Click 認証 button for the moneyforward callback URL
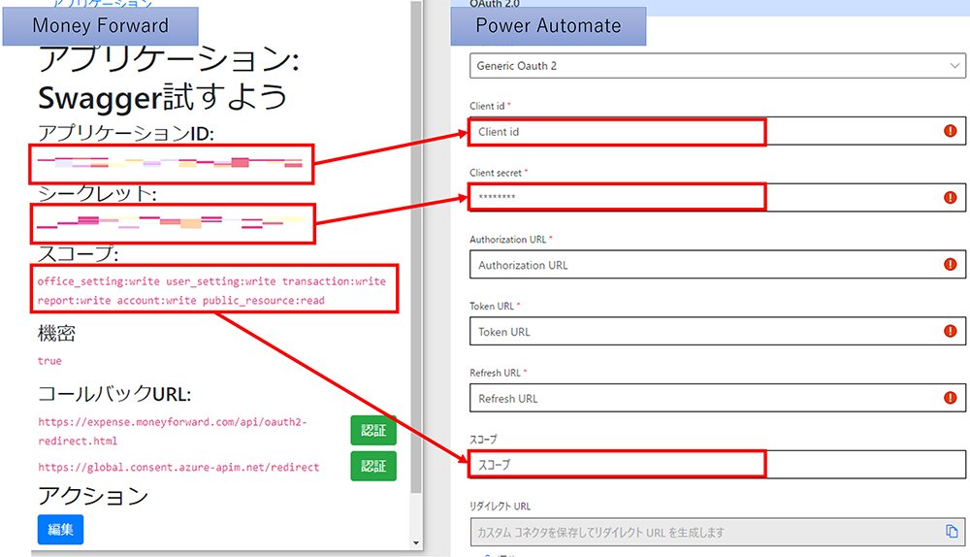This screenshot has height=557, width=970. click(x=373, y=430)
